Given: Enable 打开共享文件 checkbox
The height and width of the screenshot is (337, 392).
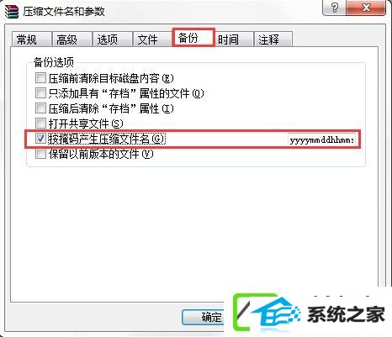Looking at the screenshot, I should coord(40,124).
